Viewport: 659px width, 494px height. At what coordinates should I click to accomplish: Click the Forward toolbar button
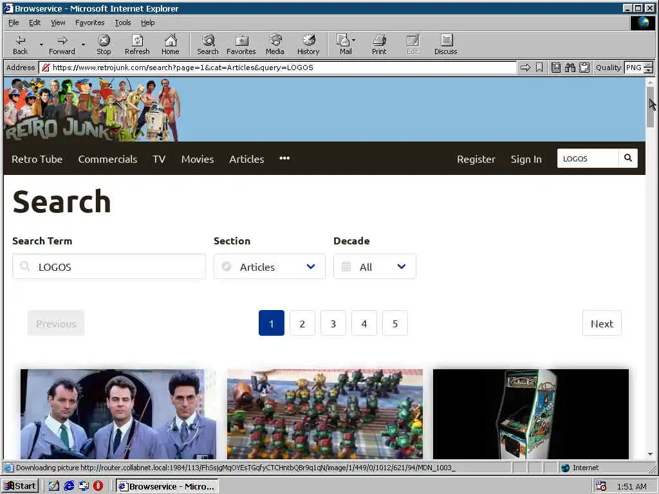coord(62,45)
